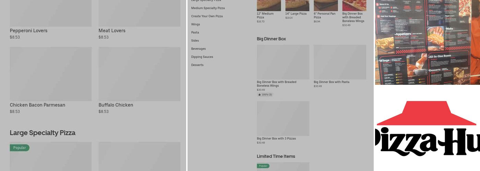Click the Limited Time Items heading
This screenshot has width=480, height=171.
click(x=276, y=156)
